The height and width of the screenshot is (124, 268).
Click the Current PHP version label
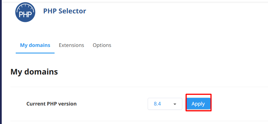(x=51, y=104)
